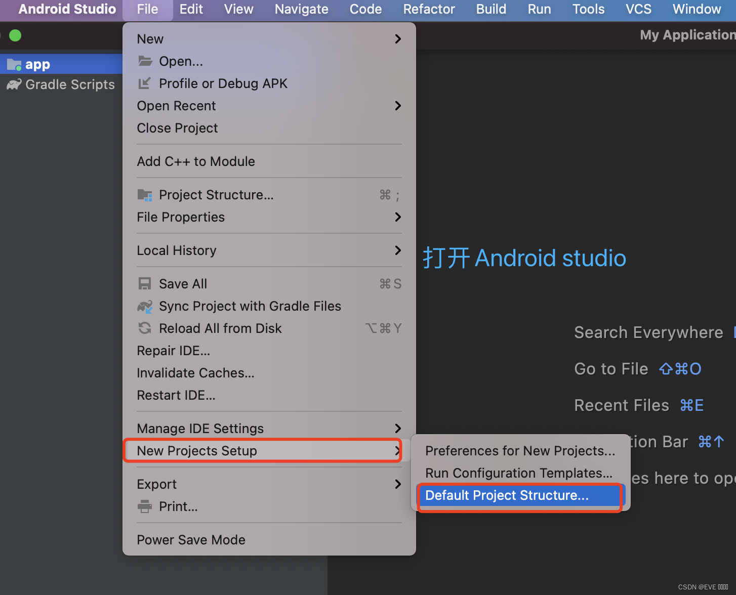Expand the Open Recent submenu arrow
Screen dimensions: 736x595
(398, 106)
